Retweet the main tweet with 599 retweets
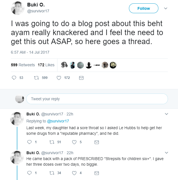178x180 pixels. click(x=36, y=78)
